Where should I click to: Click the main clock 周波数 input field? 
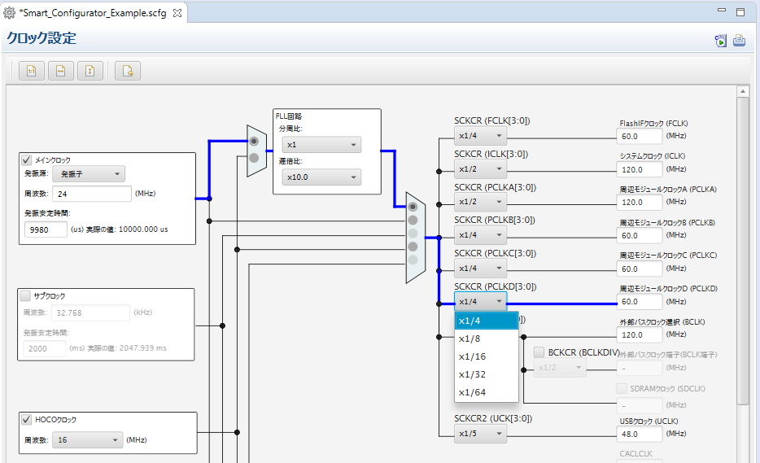[91, 194]
